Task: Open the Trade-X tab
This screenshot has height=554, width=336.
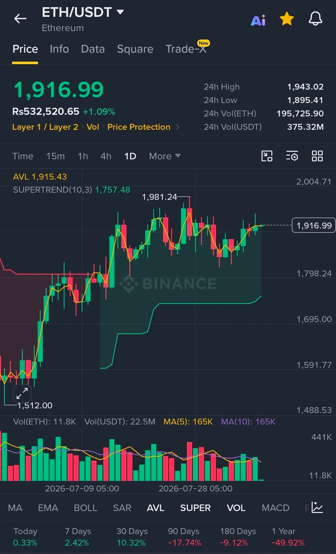Action: pyautogui.click(x=186, y=49)
